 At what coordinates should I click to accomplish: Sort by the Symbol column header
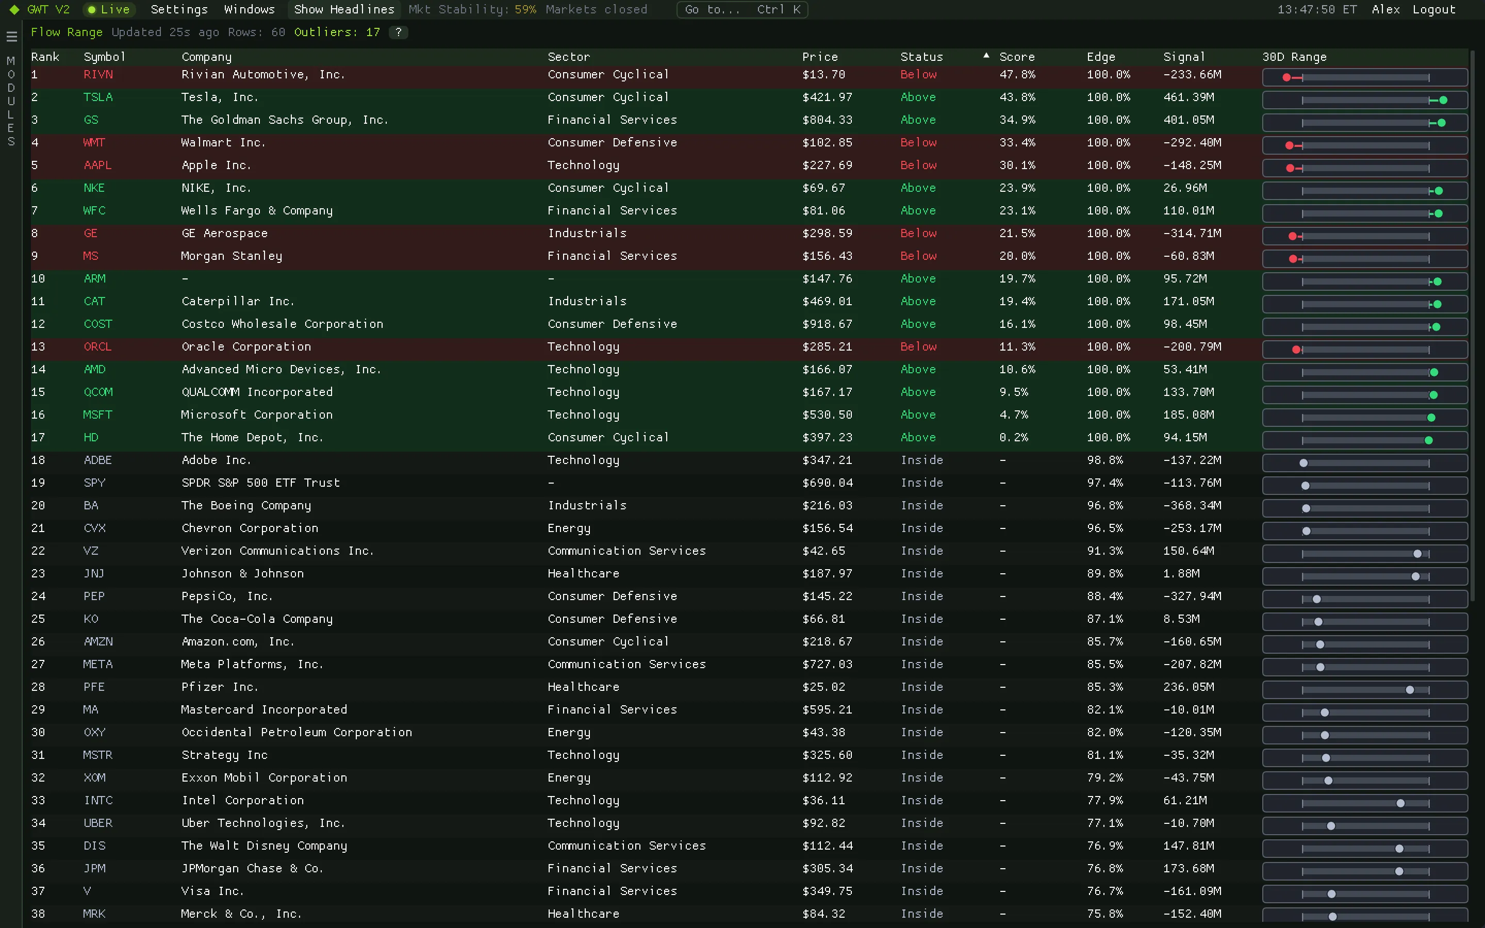(104, 57)
